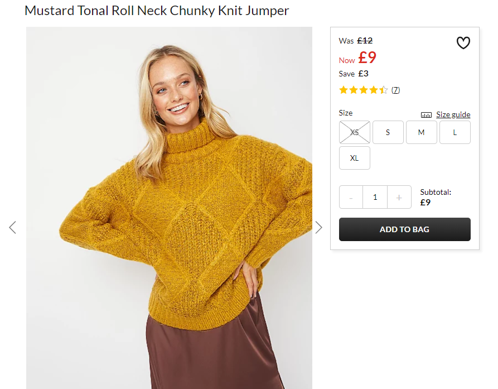Viewport: 498px width, 389px height.
Task: Click the quantity field showing 1
Action: click(375, 197)
